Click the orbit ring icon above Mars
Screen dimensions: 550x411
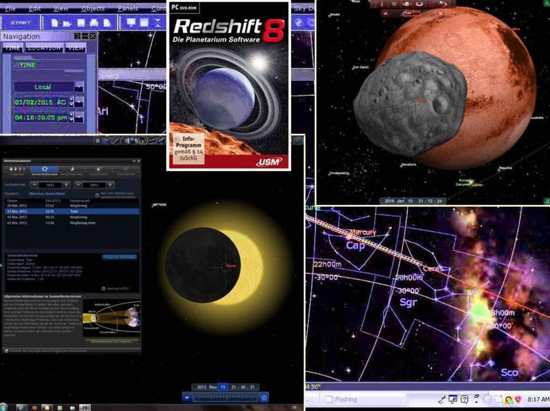tap(419, 4)
